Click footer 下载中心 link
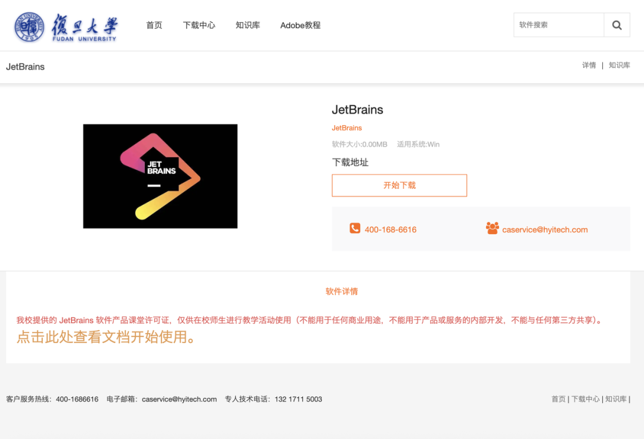Viewport: 644px width, 439px height. coord(586,399)
